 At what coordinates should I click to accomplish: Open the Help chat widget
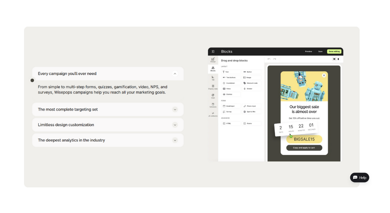click(x=360, y=177)
